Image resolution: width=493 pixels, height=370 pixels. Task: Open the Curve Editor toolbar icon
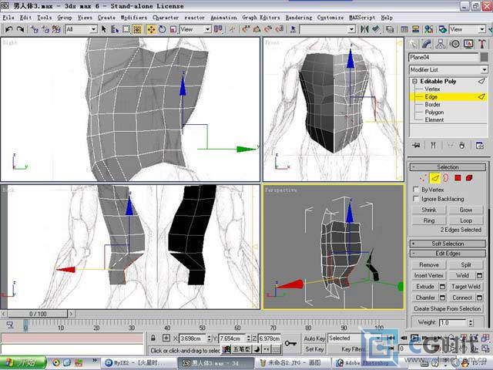[x=404, y=29]
